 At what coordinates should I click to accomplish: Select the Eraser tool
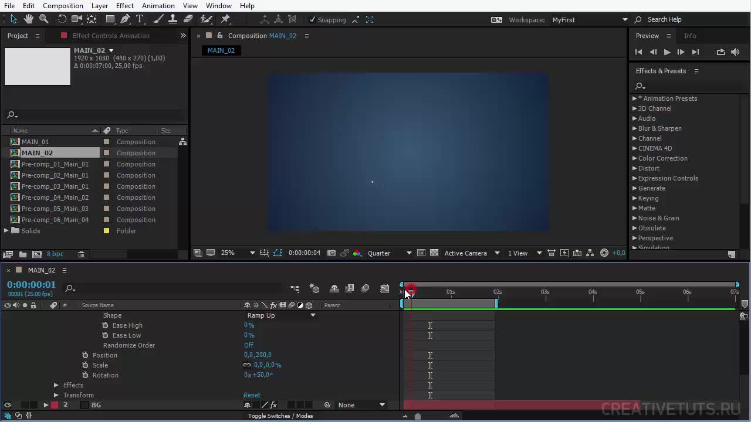coord(188,19)
